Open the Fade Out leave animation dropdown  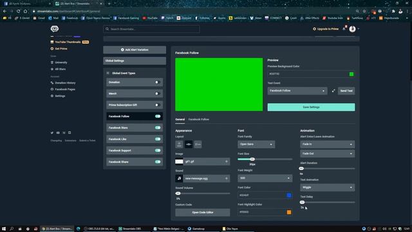(x=328, y=153)
